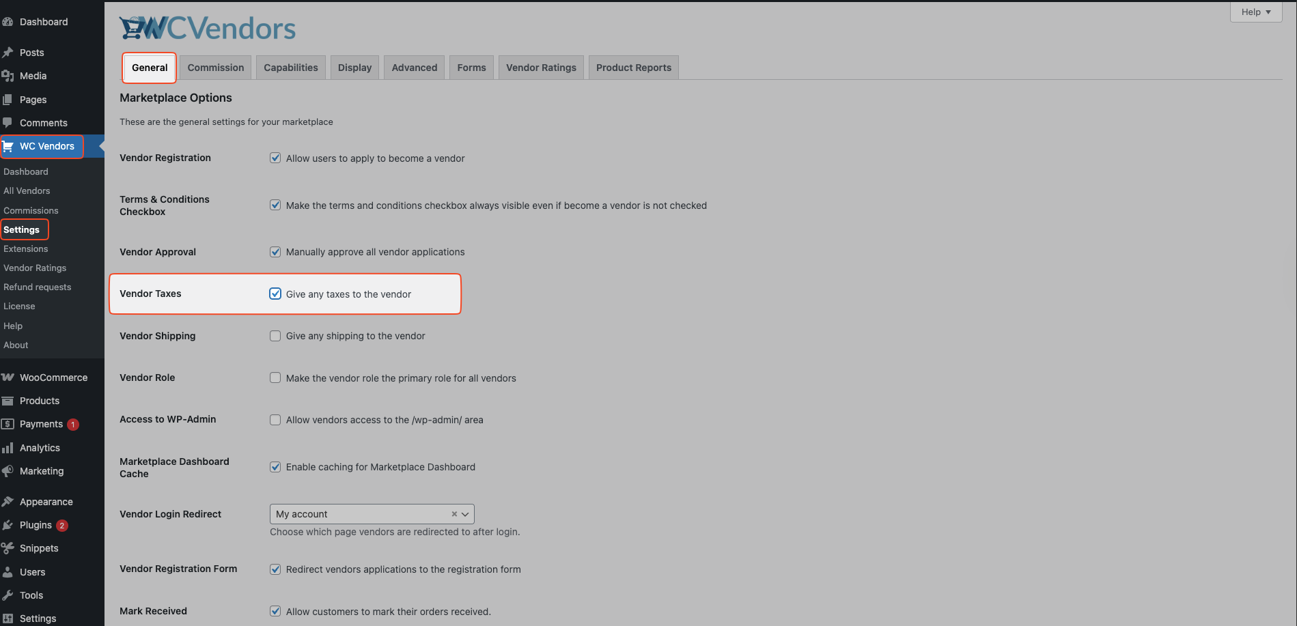Enable Give any shipping to the vendor

pyautogui.click(x=275, y=336)
